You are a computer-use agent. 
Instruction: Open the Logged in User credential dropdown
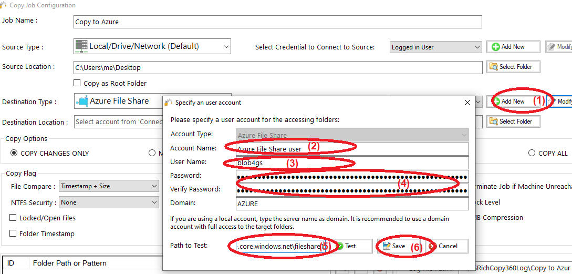pos(435,47)
